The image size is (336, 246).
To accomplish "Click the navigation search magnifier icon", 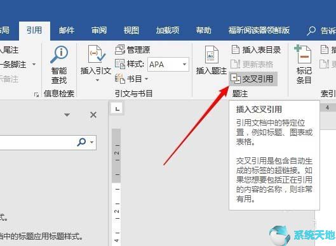I will coord(81,142).
